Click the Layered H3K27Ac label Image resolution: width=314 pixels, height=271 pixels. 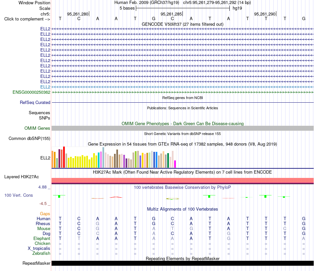[x=21, y=177]
